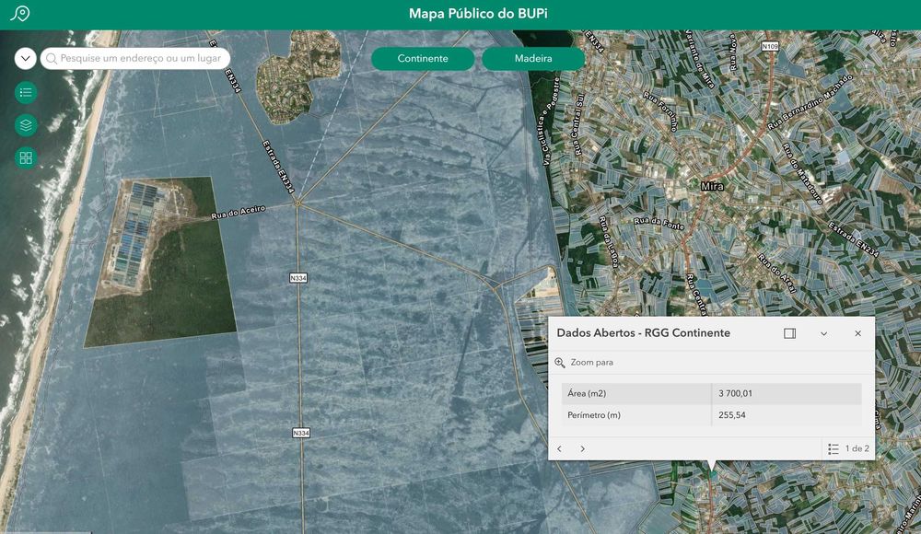Click the 'Rua da Fonte' road label
Image resolution: width=921 pixels, height=534 pixels.
(659, 222)
